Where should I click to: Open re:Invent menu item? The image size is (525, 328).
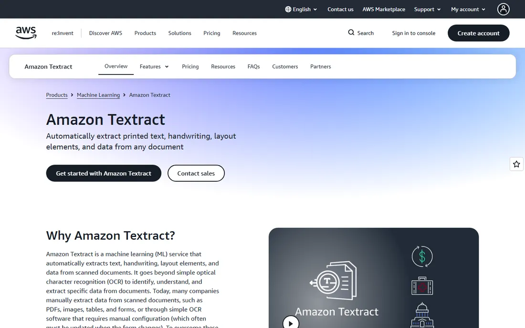(62, 33)
